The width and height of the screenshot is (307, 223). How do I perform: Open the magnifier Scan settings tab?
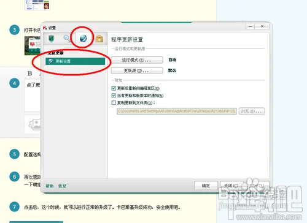tap(67, 38)
